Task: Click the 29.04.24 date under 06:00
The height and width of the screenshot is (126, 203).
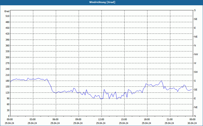Action: click(55, 123)
